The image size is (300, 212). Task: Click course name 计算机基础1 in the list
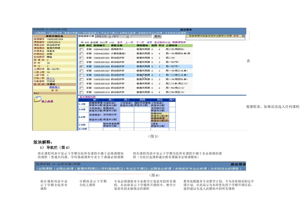[x=118, y=54]
